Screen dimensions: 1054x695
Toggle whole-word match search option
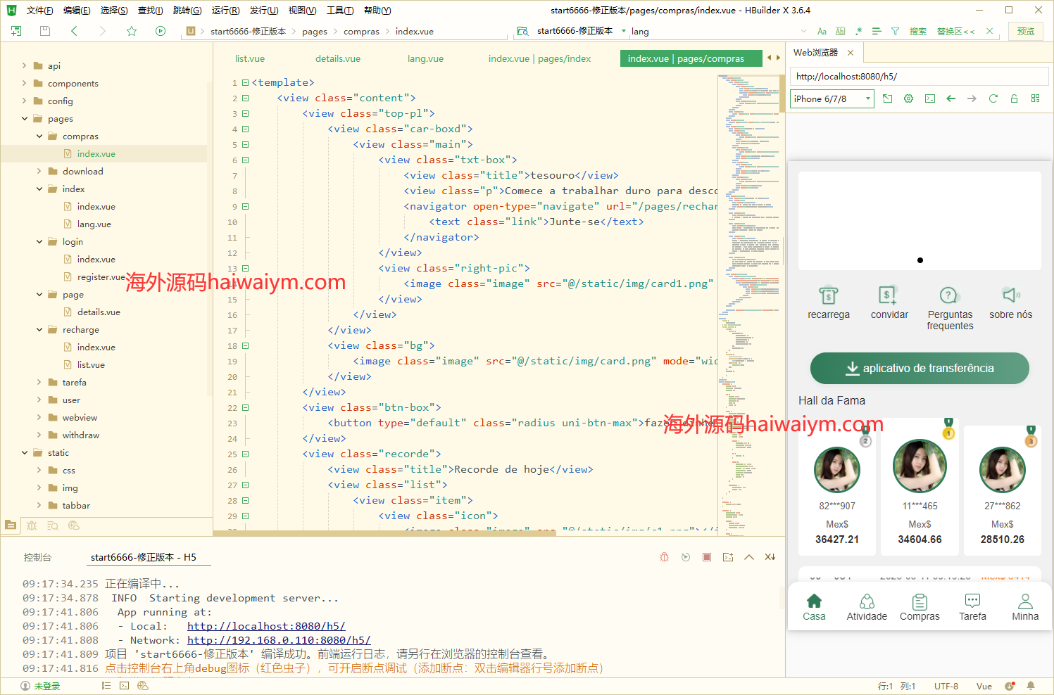tap(840, 31)
